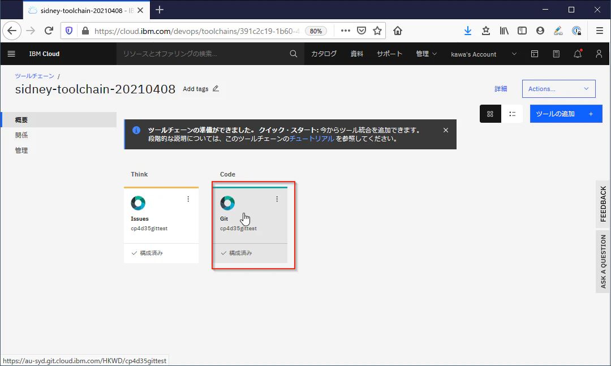Viewport: 611px width, 366px height.
Task: Expand the Actions dropdown
Action: (558, 89)
